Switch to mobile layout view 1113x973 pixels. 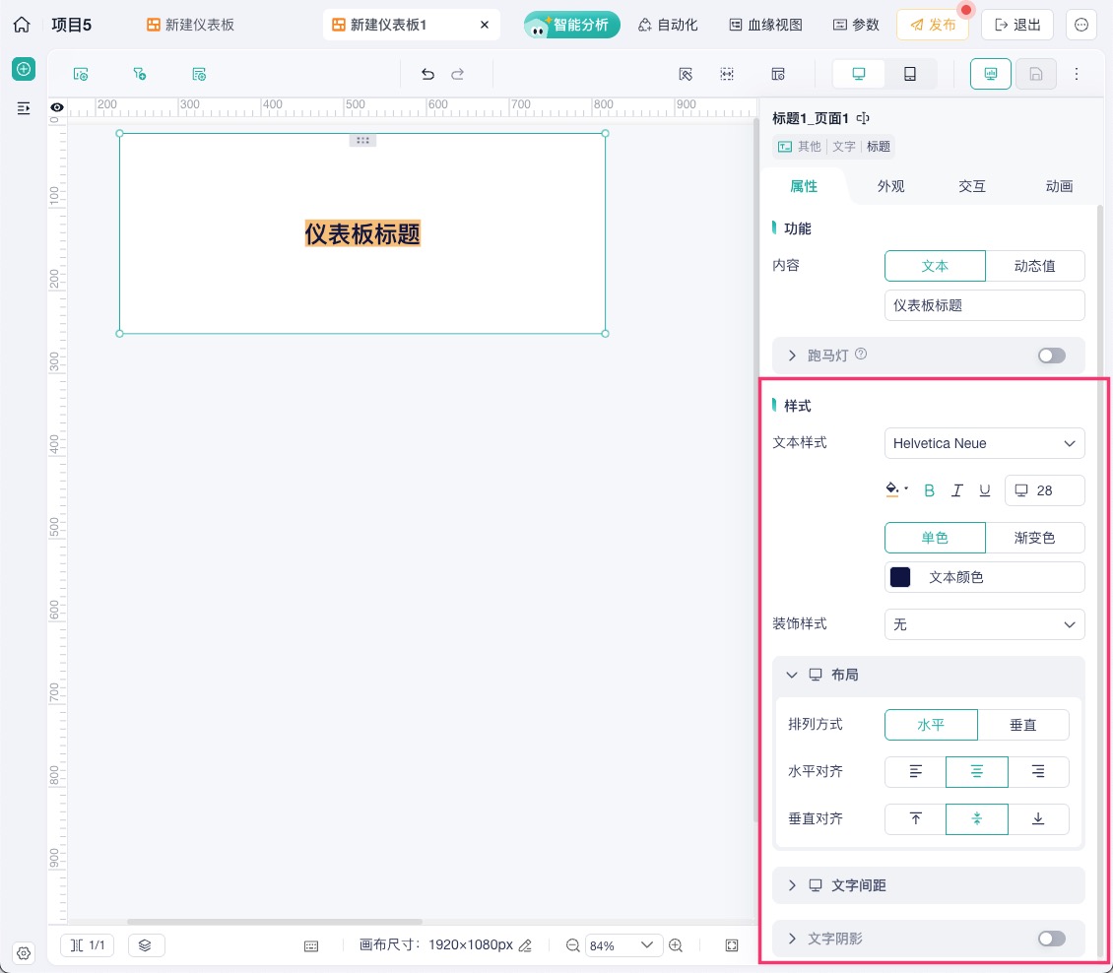pyautogui.click(x=910, y=74)
